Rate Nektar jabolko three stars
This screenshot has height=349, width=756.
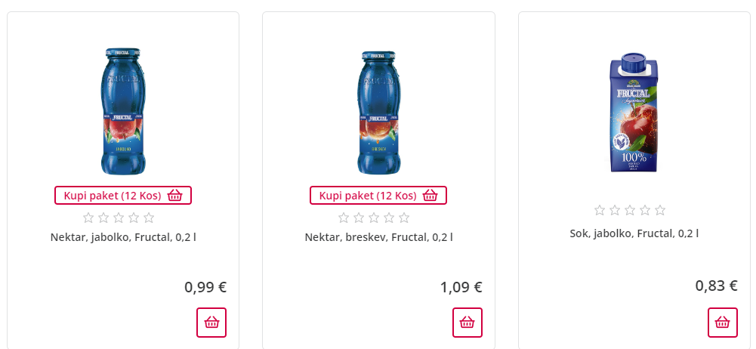tap(119, 218)
